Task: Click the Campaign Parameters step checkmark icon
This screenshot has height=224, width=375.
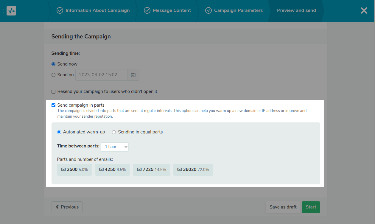Action: [208, 10]
